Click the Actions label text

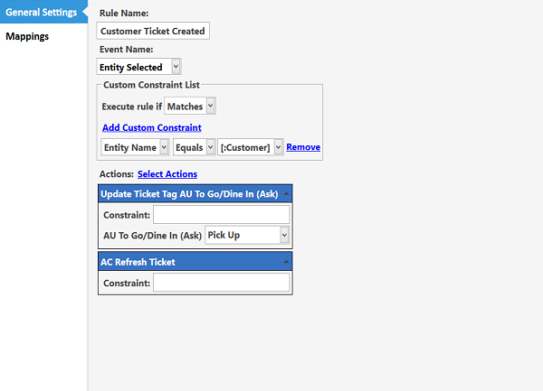click(x=116, y=174)
